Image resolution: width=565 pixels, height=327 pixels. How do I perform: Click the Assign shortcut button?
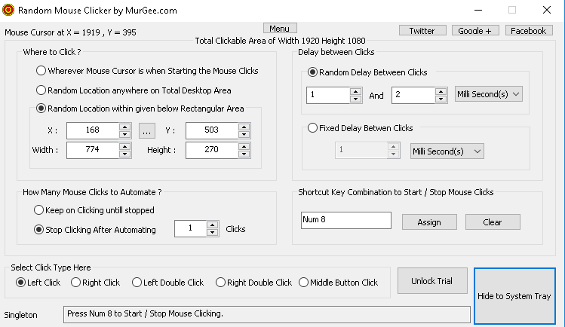(x=428, y=222)
